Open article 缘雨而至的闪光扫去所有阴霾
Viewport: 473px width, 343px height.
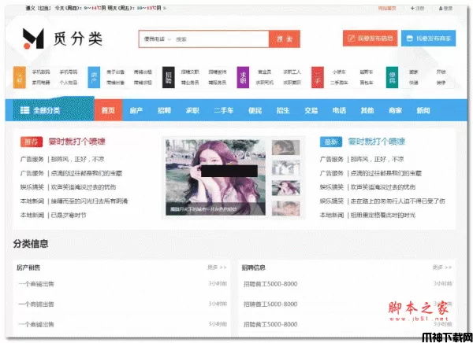[x=89, y=201]
